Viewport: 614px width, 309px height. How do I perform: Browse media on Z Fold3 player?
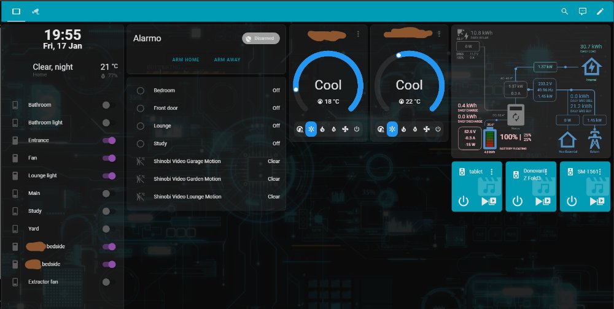tap(543, 202)
